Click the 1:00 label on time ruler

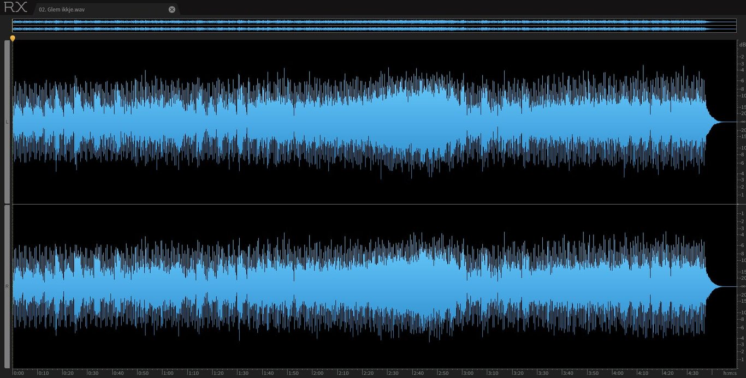169,374
